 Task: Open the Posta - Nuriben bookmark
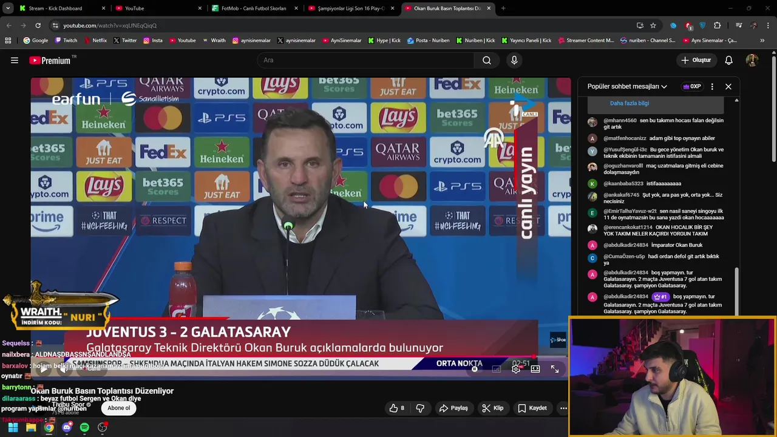(428, 41)
